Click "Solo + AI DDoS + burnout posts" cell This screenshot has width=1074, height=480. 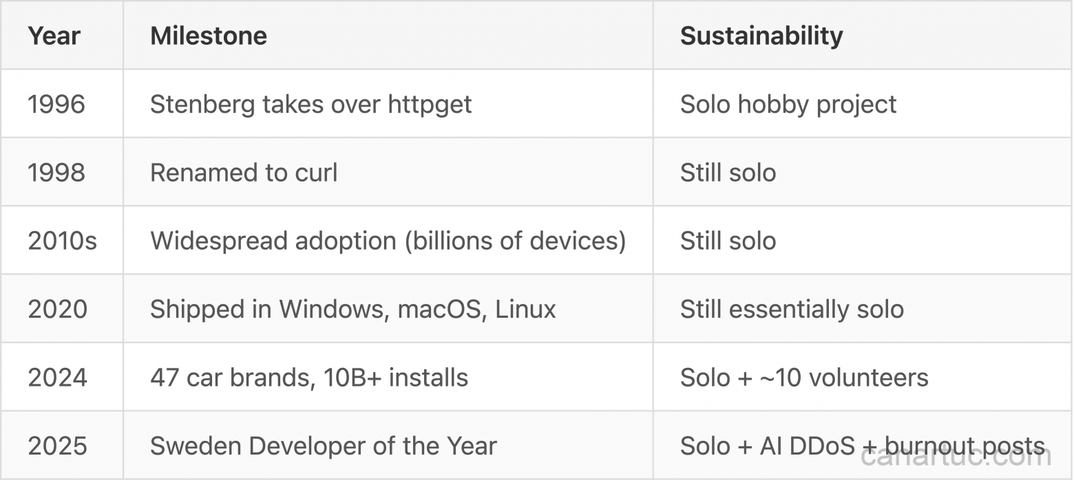[862, 446]
